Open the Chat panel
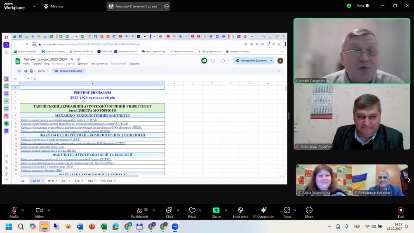 coord(169,210)
